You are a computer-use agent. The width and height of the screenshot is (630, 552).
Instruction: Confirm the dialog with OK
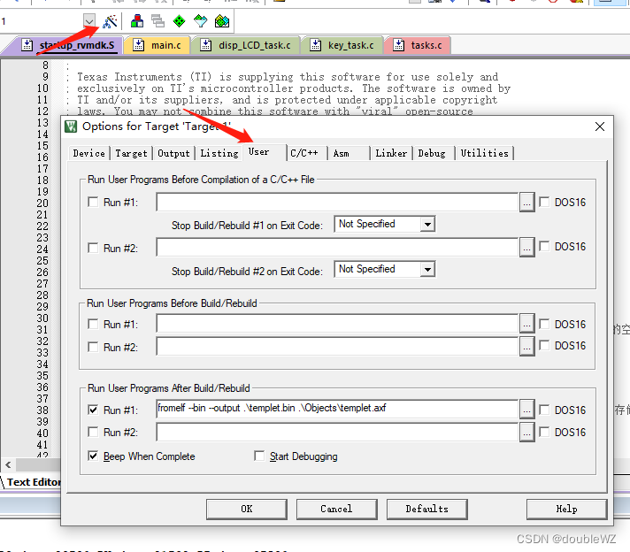pos(247,509)
